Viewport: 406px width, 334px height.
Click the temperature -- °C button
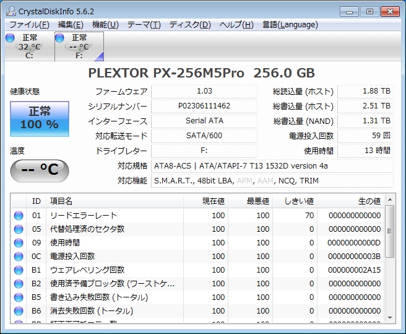coord(40,170)
